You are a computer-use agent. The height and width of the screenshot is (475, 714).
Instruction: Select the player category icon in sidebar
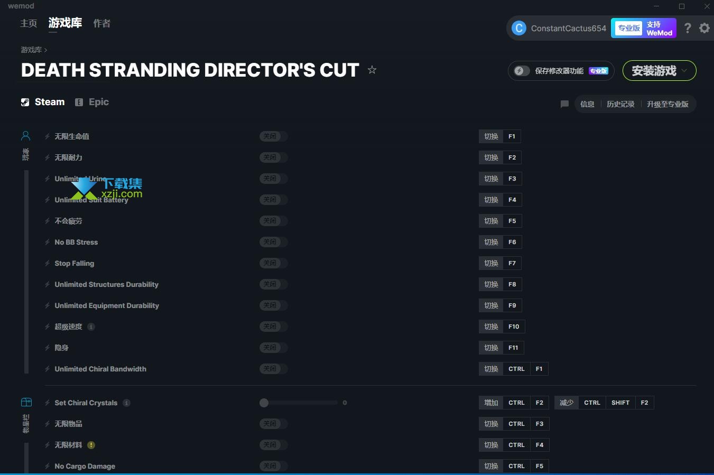[25, 136]
